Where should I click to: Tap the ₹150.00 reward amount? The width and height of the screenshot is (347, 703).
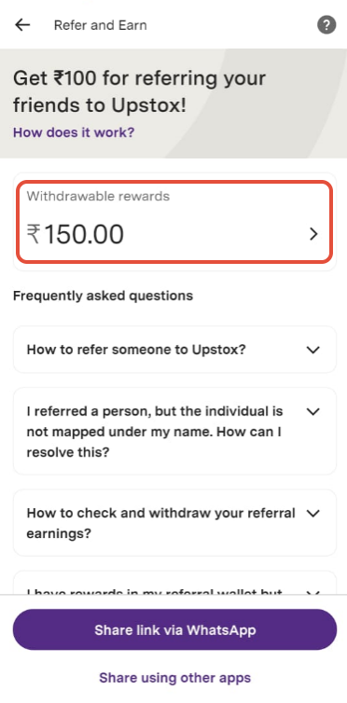tap(76, 234)
